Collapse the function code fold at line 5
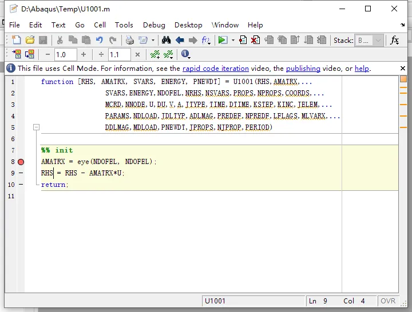This screenshot has height=312, width=412. click(x=36, y=127)
